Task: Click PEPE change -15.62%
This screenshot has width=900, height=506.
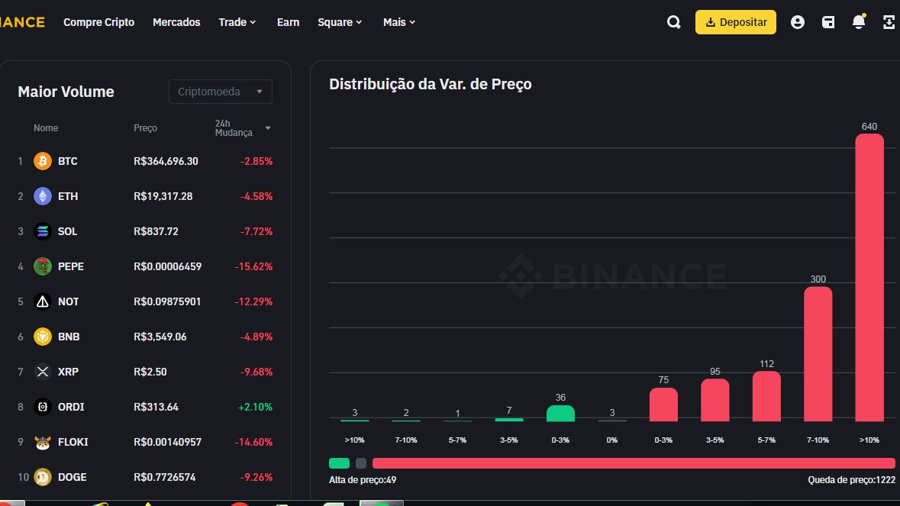Action: point(253,266)
